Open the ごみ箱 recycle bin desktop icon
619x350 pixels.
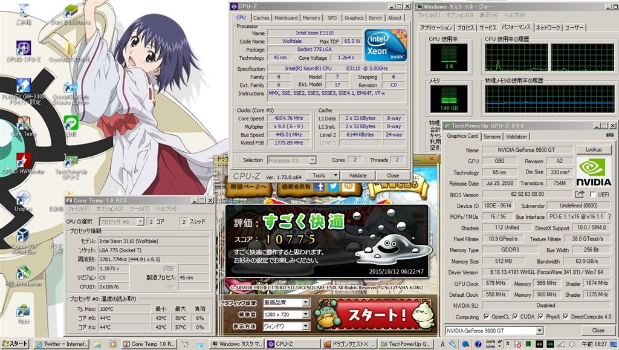pyautogui.click(x=24, y=13)
